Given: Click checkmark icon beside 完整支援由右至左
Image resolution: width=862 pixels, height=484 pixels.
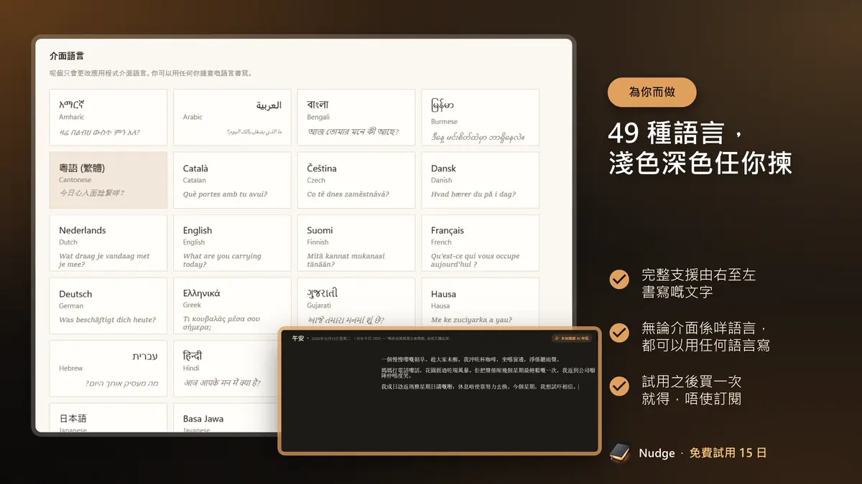Looking at the screenshot, I should pos(619,280).
